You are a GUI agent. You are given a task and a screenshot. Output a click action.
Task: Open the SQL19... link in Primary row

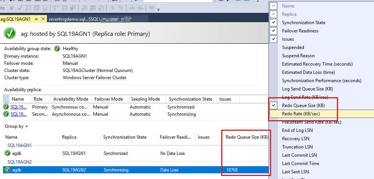pos(19,107)
